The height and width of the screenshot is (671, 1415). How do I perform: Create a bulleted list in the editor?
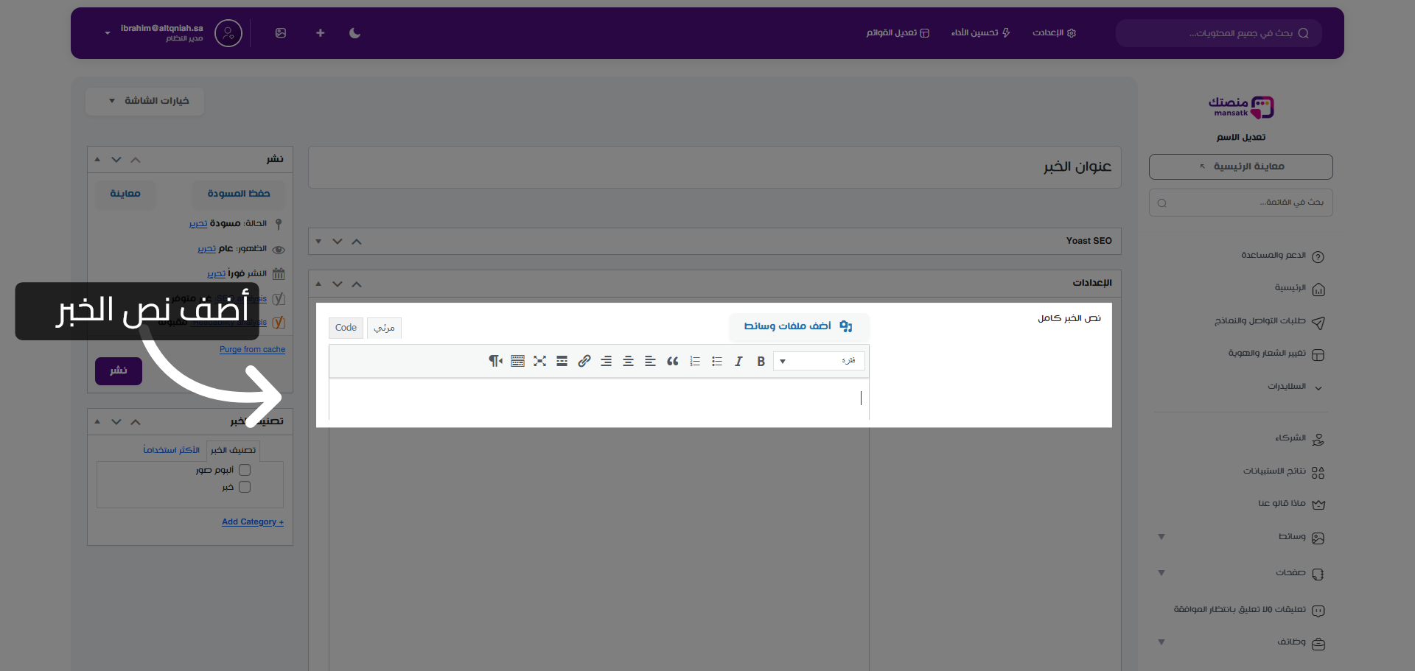[x=716, y=362]
